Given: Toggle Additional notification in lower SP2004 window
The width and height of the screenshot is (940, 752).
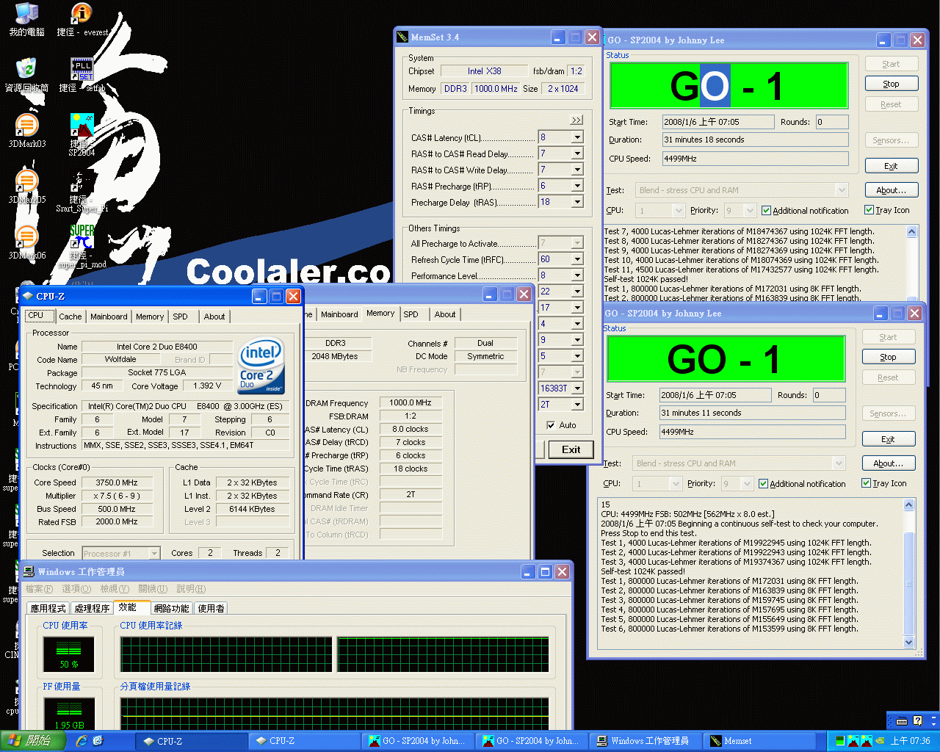Looking at the screenshot, I should pyautogui.click(x=763, y=484).
